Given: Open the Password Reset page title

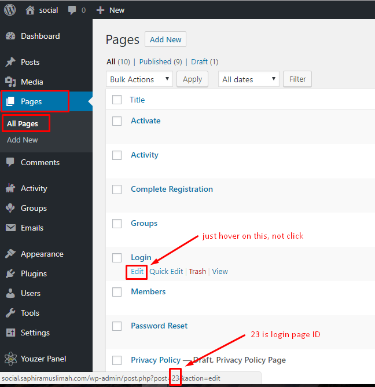Looking at the screenshot, I should click(159, 326).
